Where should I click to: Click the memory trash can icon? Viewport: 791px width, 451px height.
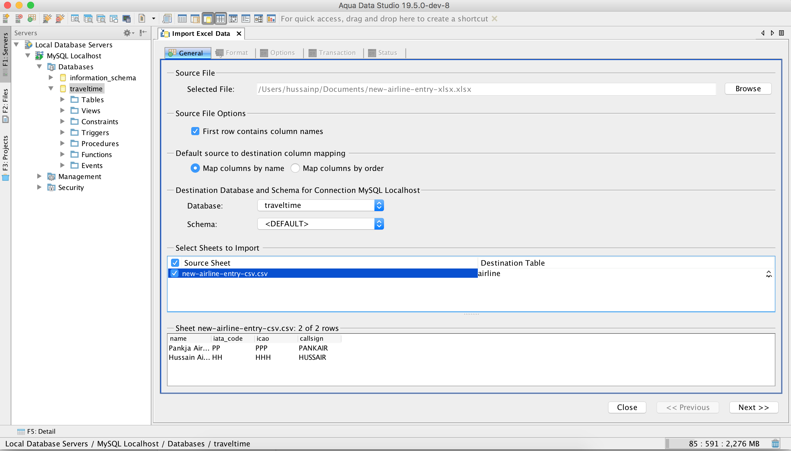[775, 443]
